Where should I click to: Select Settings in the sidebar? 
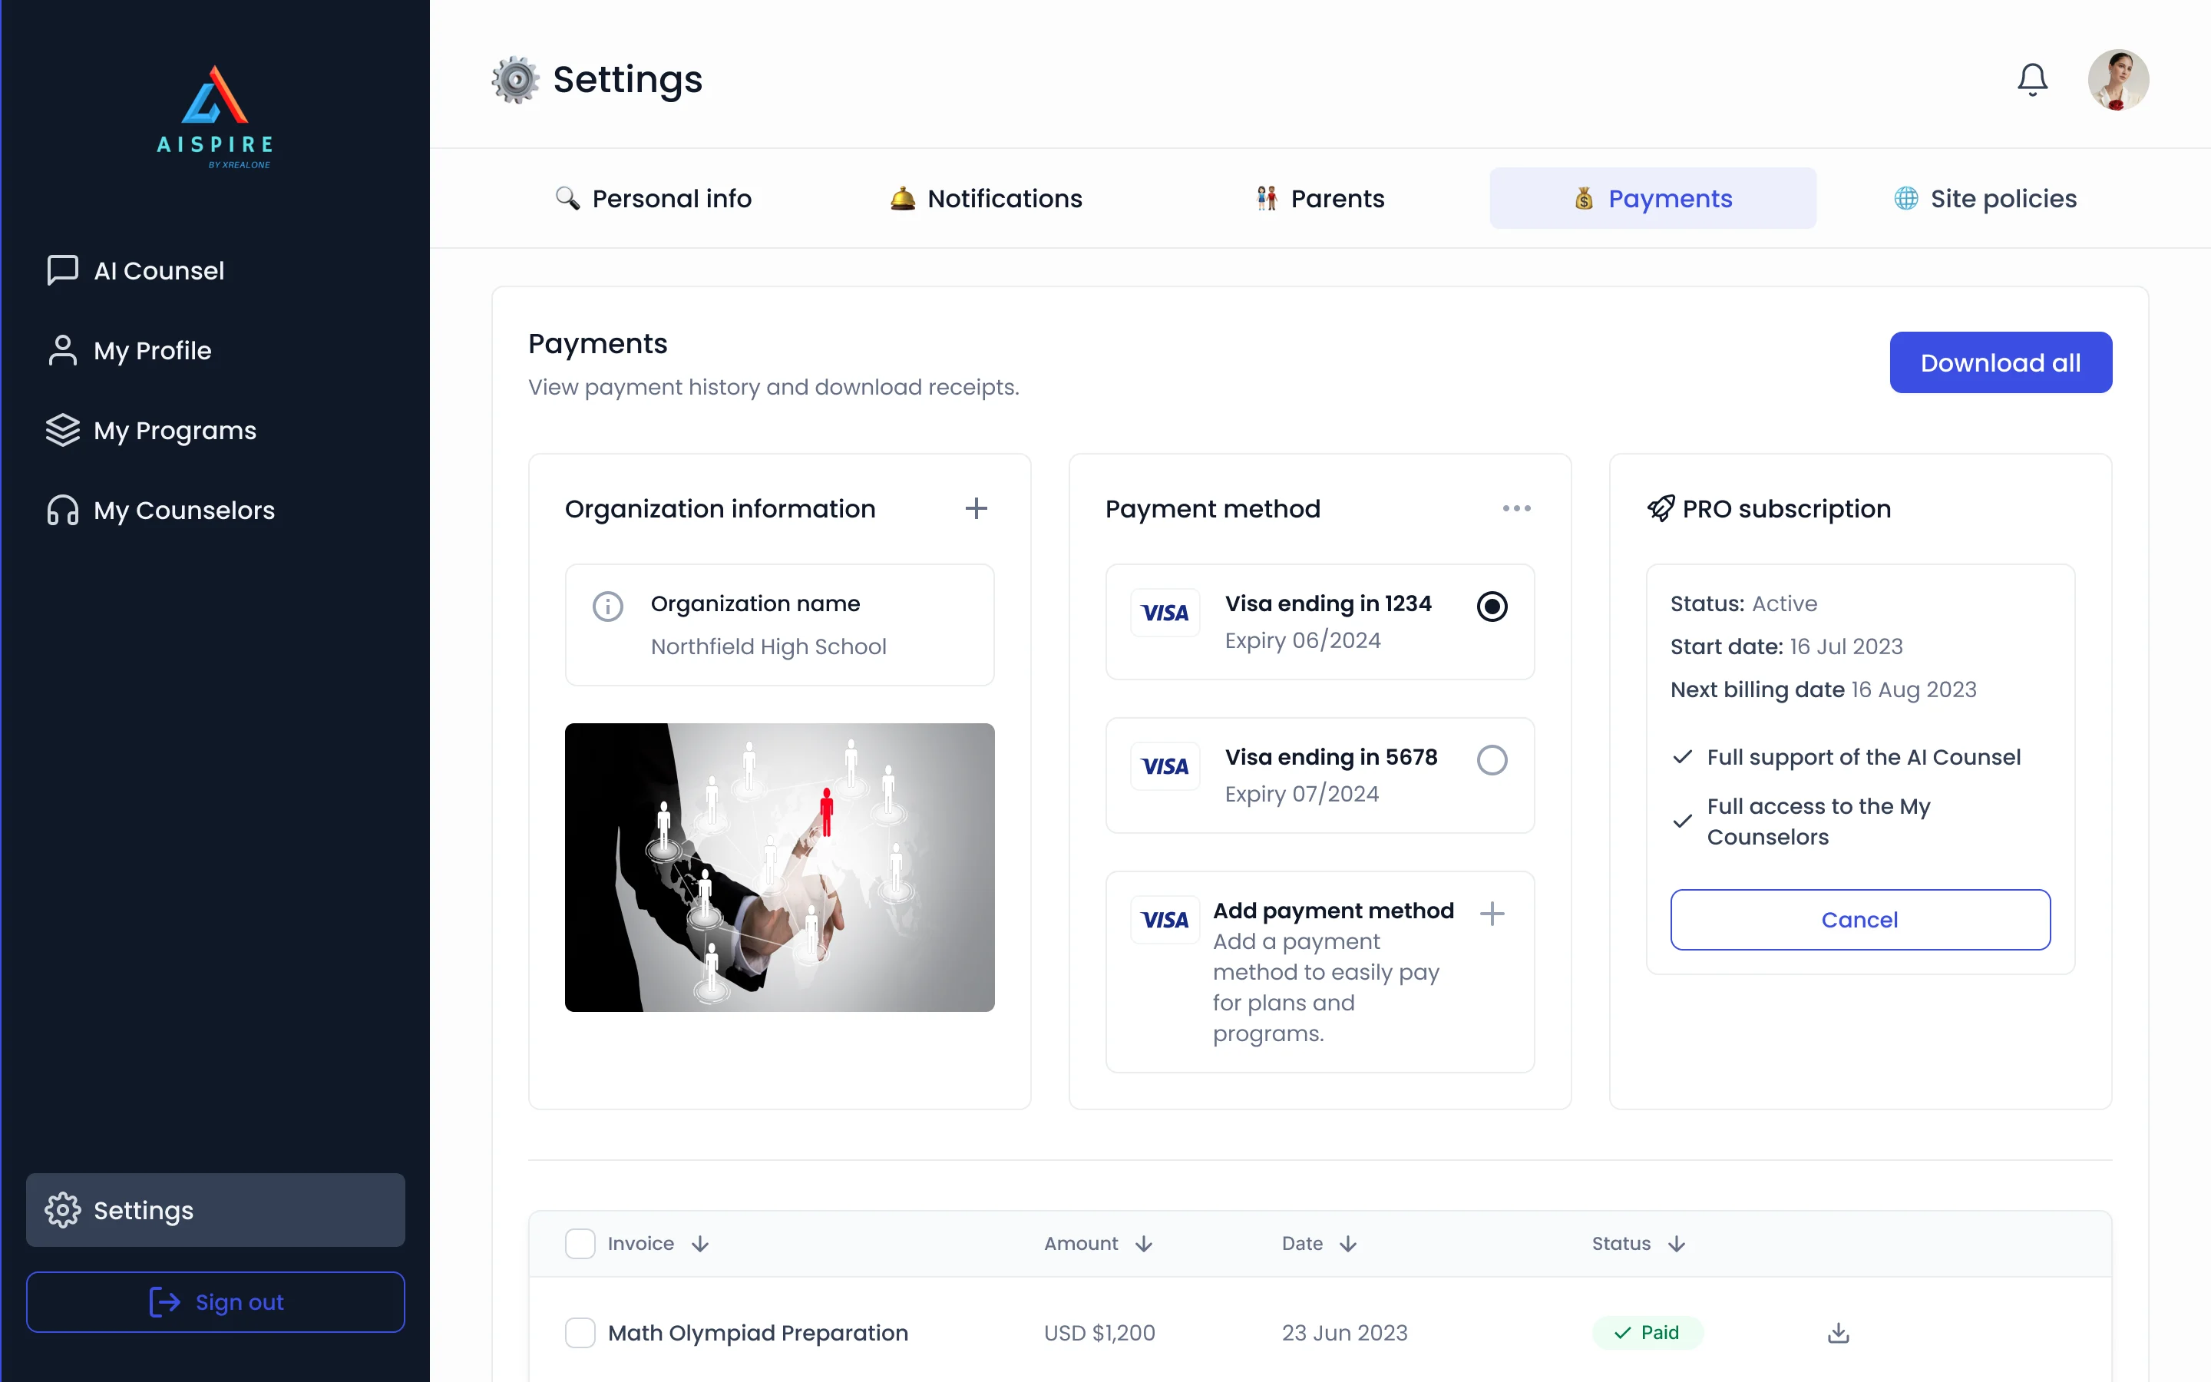pyautogui.click(x=215, y=1210)
